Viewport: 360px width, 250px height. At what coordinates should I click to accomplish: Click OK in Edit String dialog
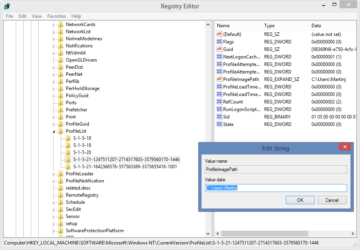click(300, 200)
